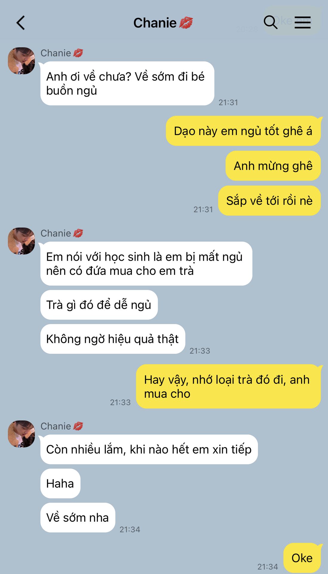Select the message 'Còn nhiều lắm, khi nào hết em xin tiếp'

coord(149,449)
